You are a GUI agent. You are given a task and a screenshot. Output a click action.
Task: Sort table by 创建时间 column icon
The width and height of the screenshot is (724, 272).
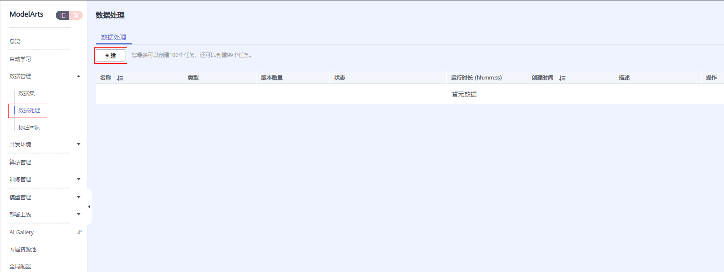click(x=562, y=78)
